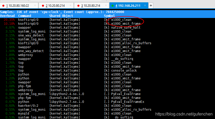Click red status dot on tab 3

pyautogui.click(x=78, y=6)
